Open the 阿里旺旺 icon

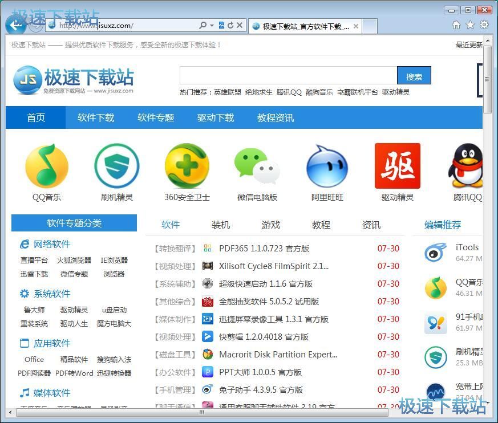tap(327, 165)
